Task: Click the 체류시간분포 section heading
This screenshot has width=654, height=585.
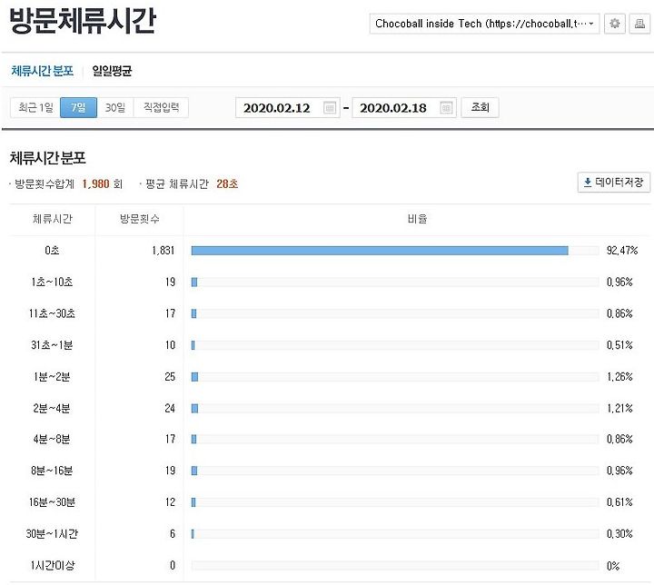Action: coord(47,158)
